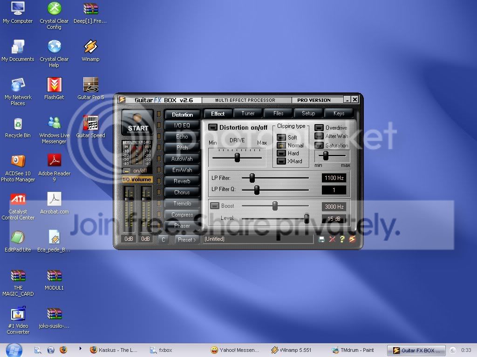Click the Windows Start orb
Viewport: 477px width, 357px height.
click(14, 350)
